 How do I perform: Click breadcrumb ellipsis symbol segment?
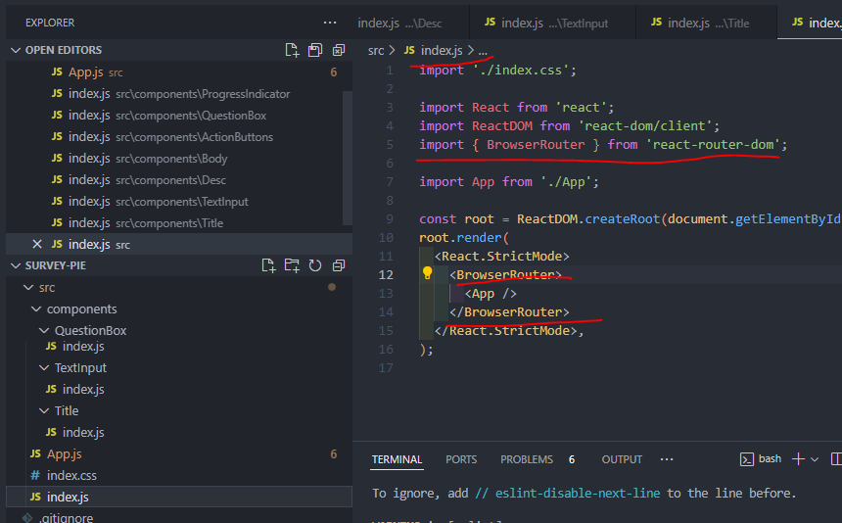[484, 51]
